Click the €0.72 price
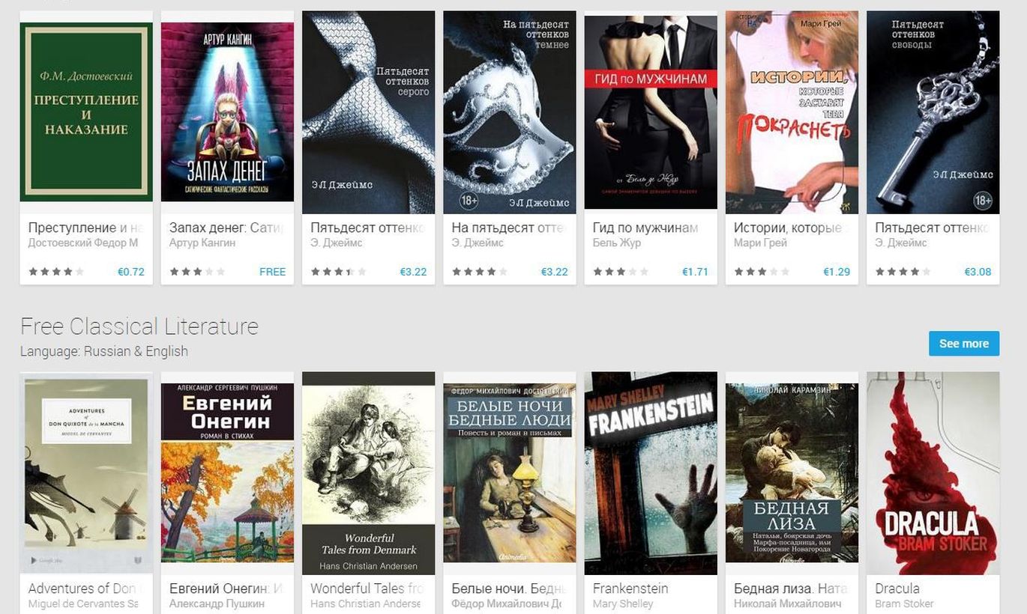This screenshot has width=1027, height=614. point(131,272)
